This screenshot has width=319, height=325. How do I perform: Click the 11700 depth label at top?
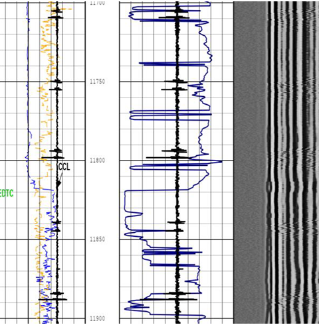click(x=98, y=3)
